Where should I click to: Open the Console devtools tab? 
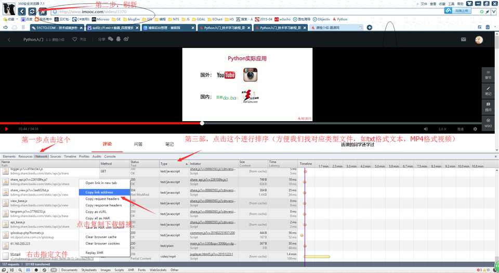coord(110,157)
